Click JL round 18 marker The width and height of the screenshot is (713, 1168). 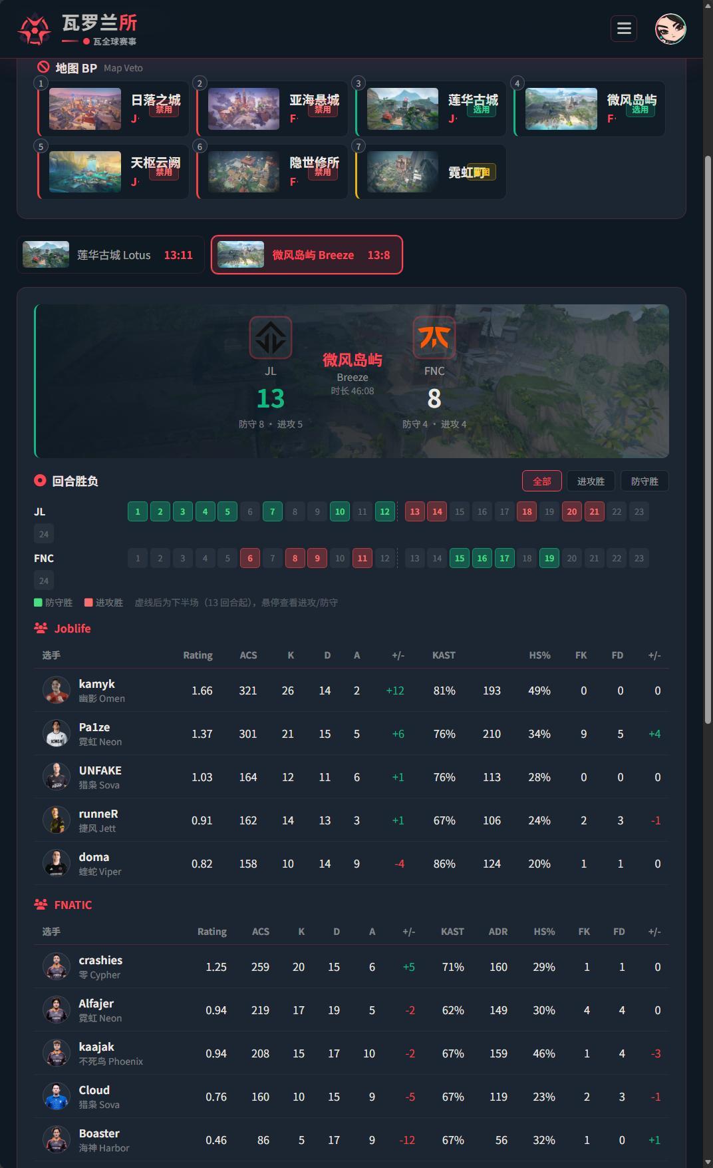(x=527, y=511)
